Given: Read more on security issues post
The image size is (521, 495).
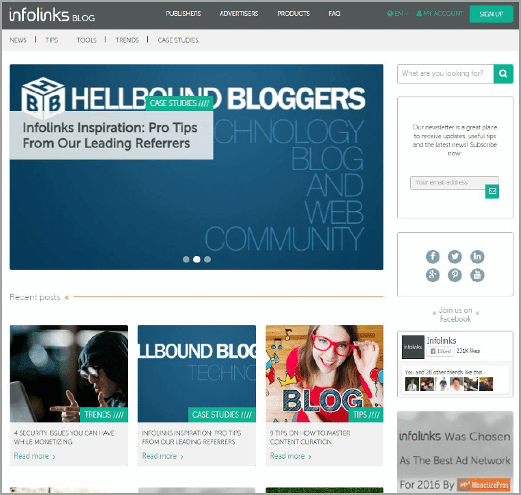Looking at the screenshot, I should (x=34, y=456).
